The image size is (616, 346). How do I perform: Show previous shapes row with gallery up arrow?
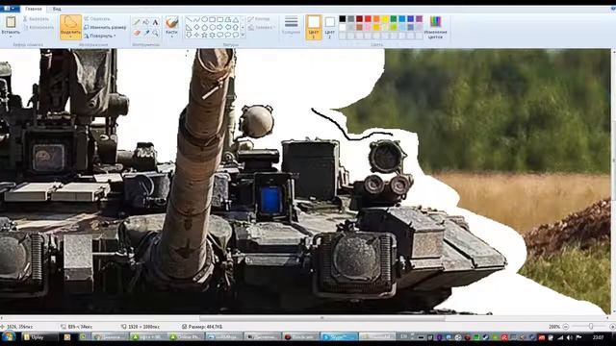243,19
